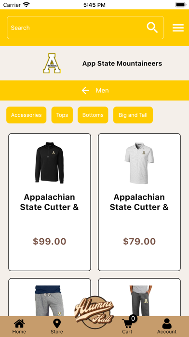This screenshot has height=337, width=189.
Task: Select the Accessories category filter
Action: coord(27,115)
